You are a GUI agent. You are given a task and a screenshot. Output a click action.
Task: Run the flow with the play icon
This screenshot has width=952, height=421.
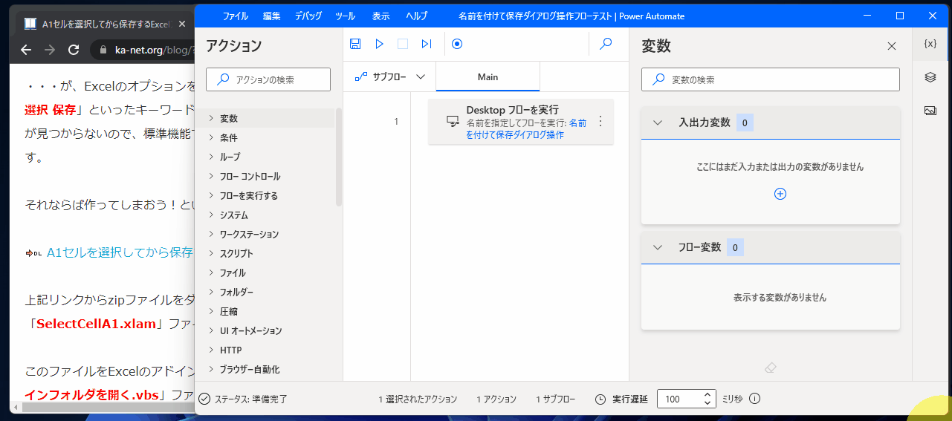pyautogui.click(x=379, y=44)
